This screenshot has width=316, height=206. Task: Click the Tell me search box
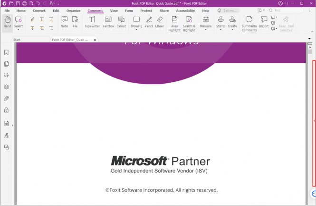click(229, 10)
